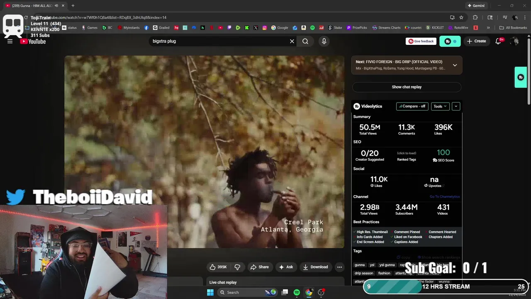The width and height of the screenshot is (531, 299).
Task: Open the 'Streams Charts' bookmark
Action: 387,28
